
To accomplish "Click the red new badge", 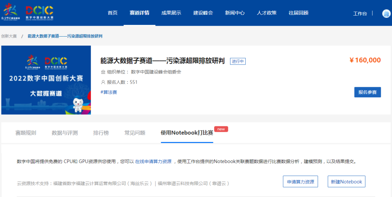I will click(221, 129).
